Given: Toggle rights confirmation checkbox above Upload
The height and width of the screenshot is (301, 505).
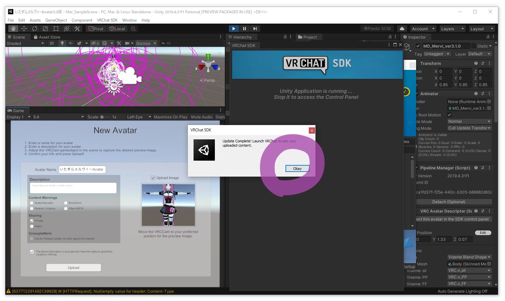Looking at the screenshot, I should (x=32, y=252).
